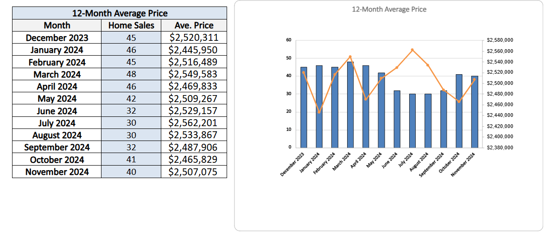This screenshot has width=545, height=237.
Task: Click the right axis label $2,580,000
Action: point(500,40)
